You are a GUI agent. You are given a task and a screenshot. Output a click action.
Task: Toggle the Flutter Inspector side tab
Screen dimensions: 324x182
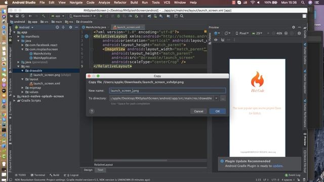pos(305,82)
